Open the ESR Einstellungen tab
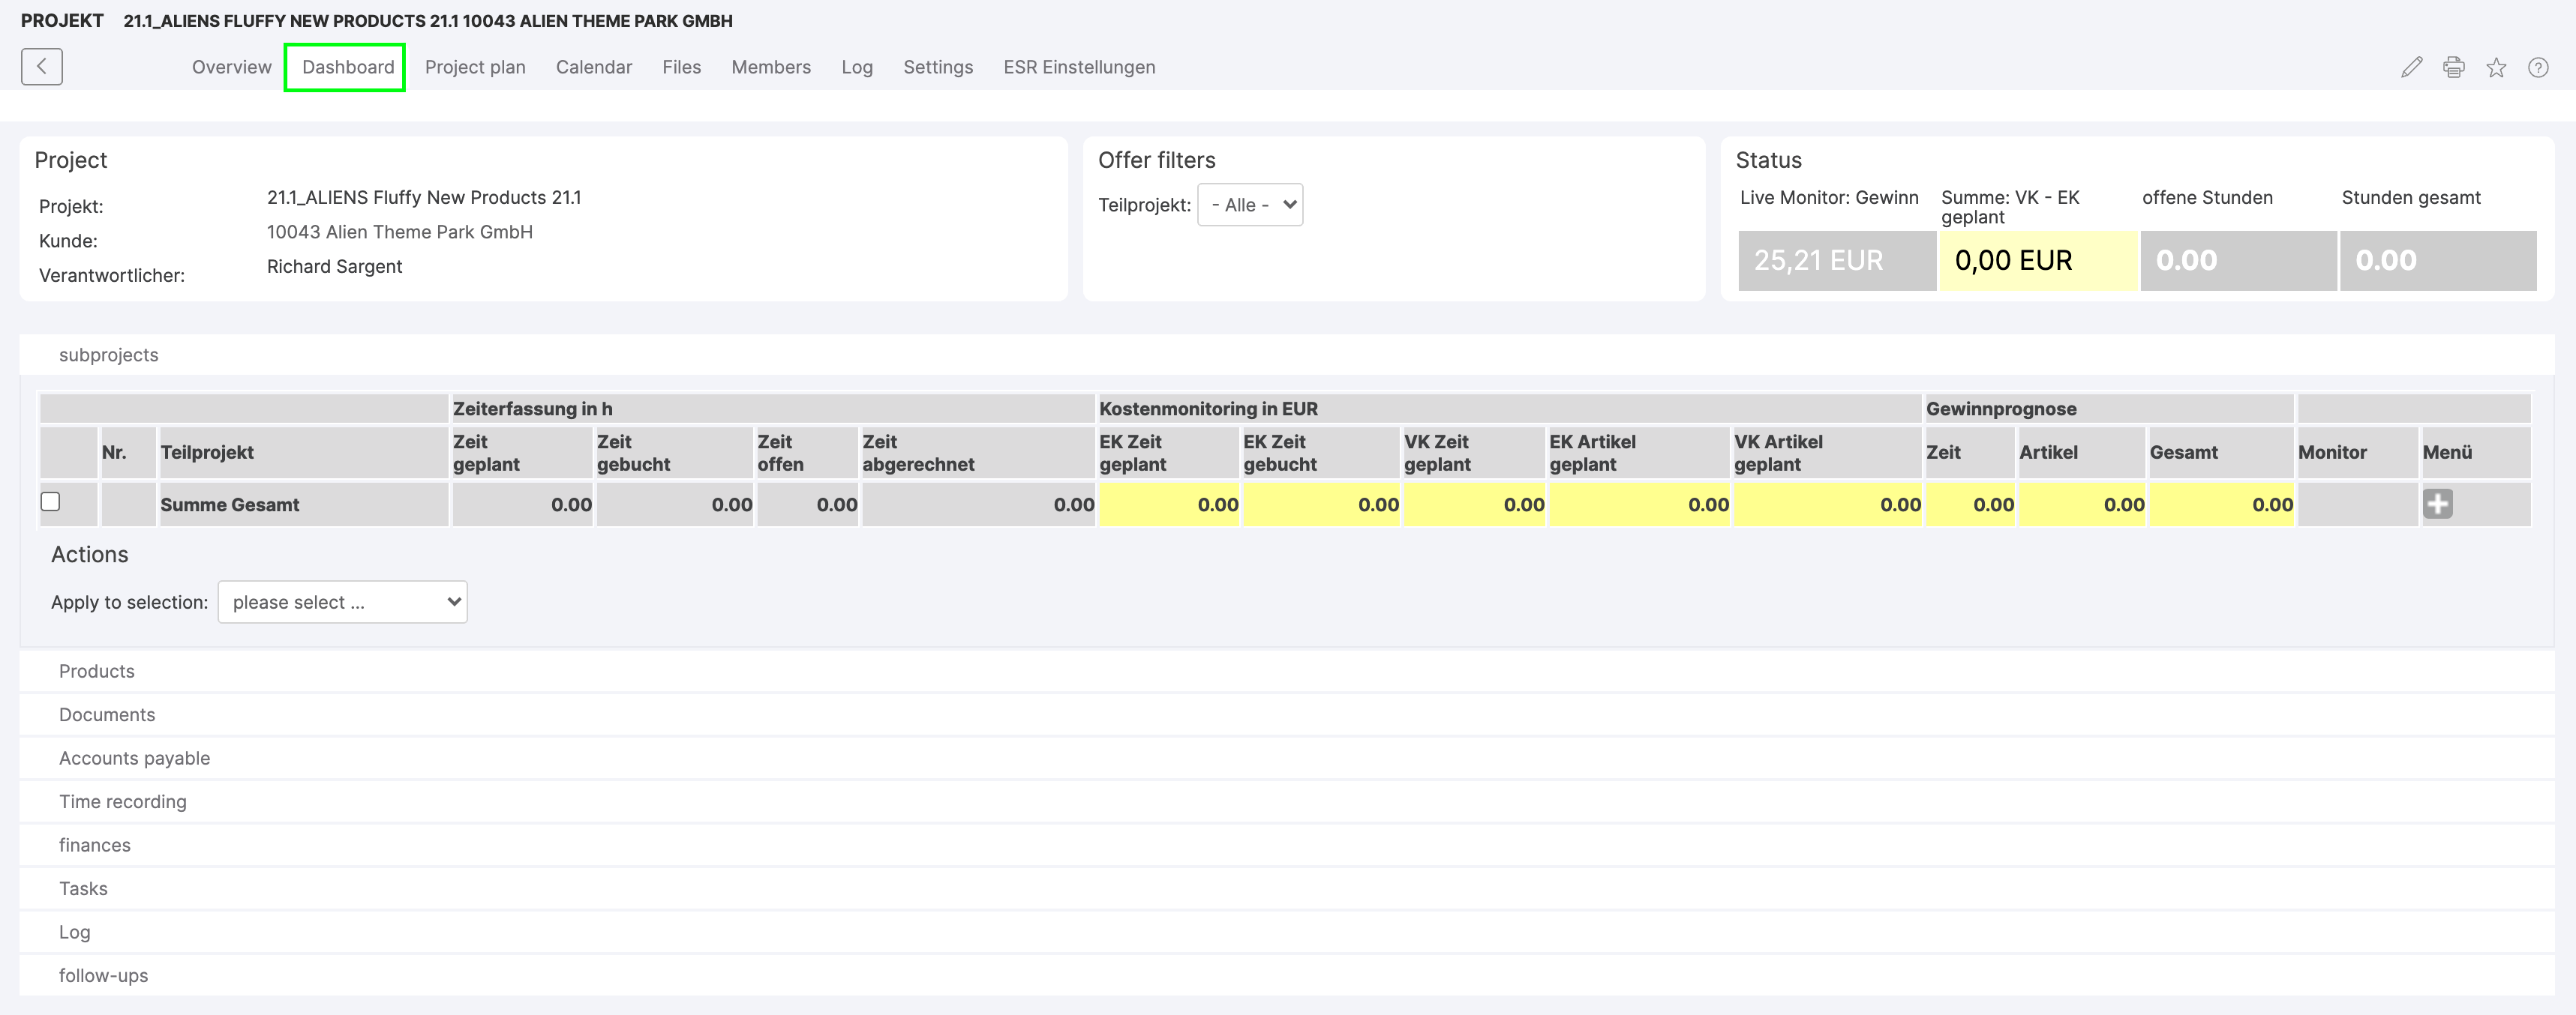The height and width of the screenshot is (1015, 2576). 1079,67
